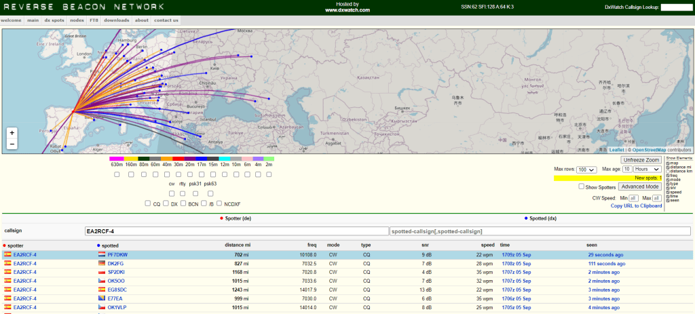The height and width of the screenshot is (314, 695).
Task: Click the Netherlands flag beside PF7DKW
Action: pyautogui.click(x=102, y=255)
